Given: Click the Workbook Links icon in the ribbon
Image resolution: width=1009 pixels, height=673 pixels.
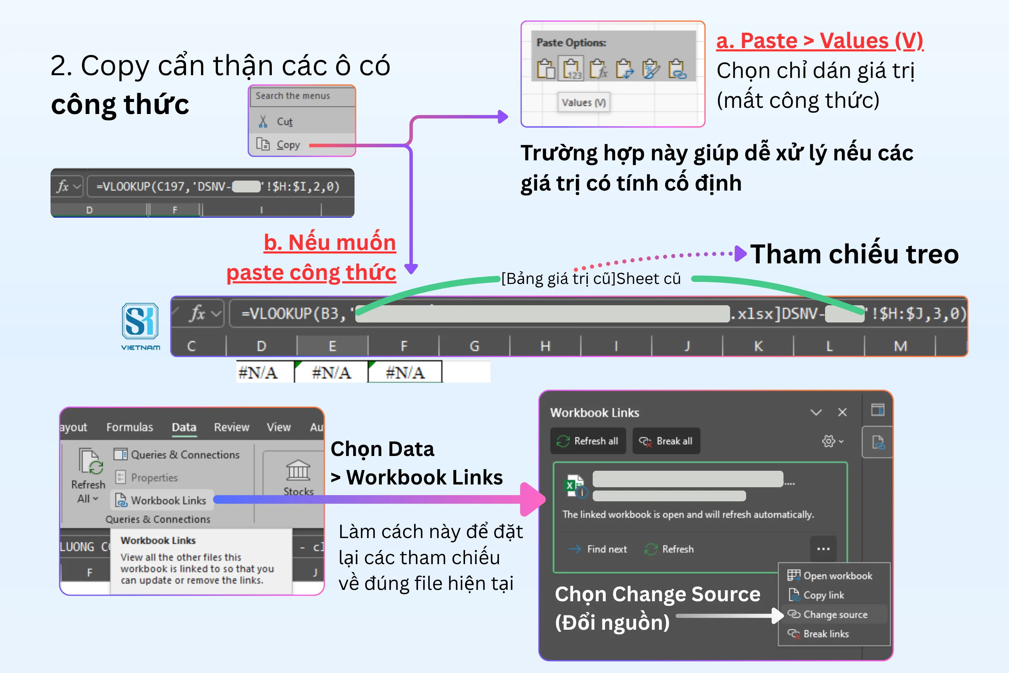Looking at the screenshot, I should pos(121,500).
